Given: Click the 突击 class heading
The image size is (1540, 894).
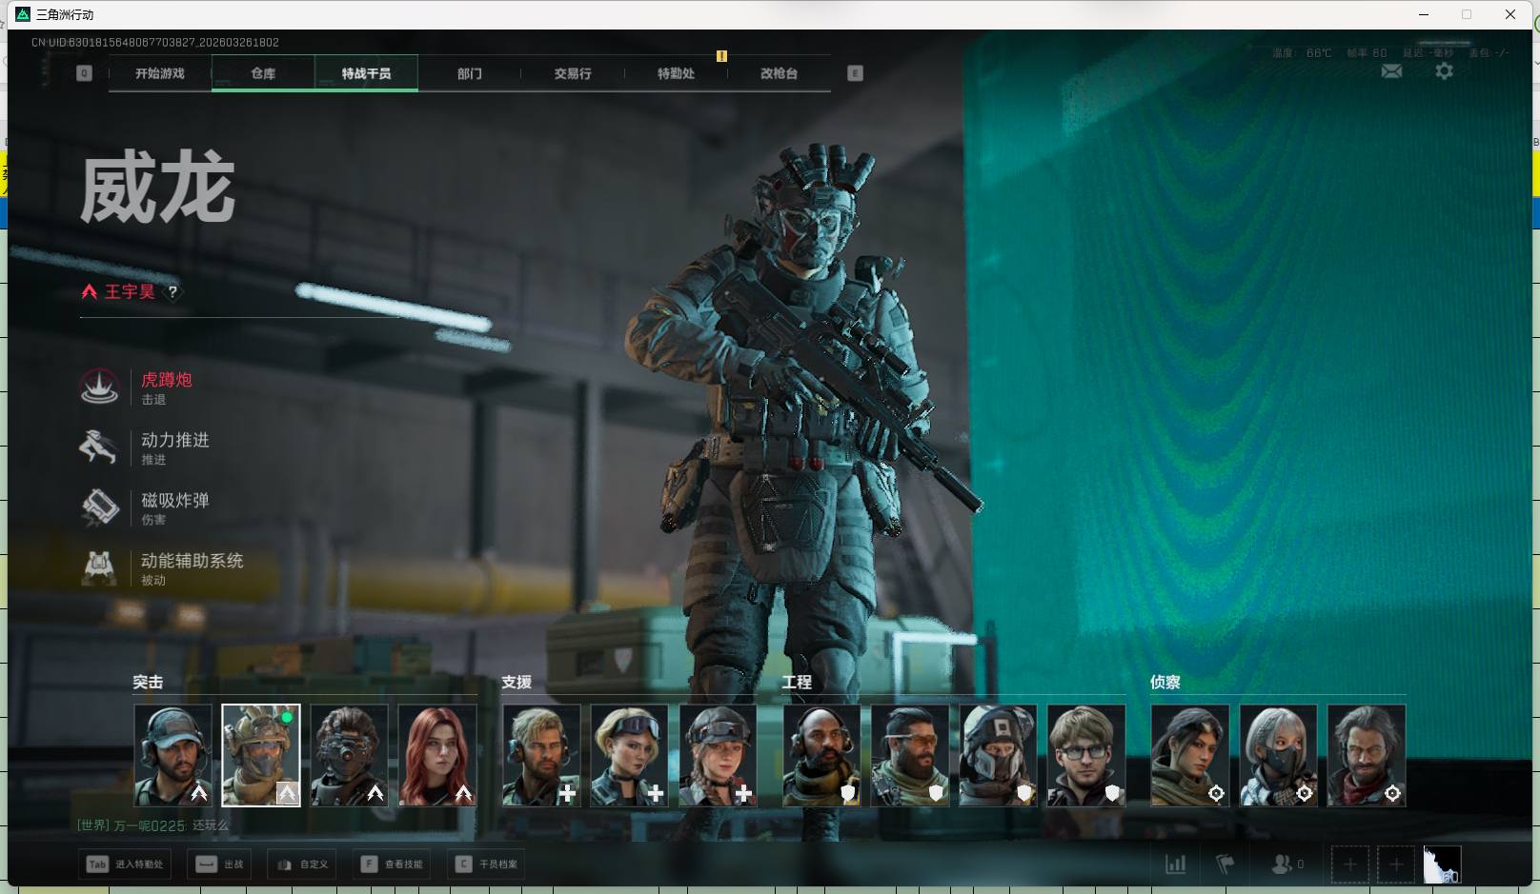Looking at the screenshot, I should [x=148, y=682].
